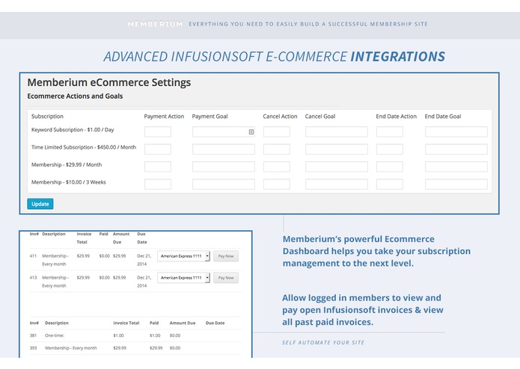Click invoice number 381 in paid invoices
520x369 pixels.
pyautogui.click(x=33, y=335)
